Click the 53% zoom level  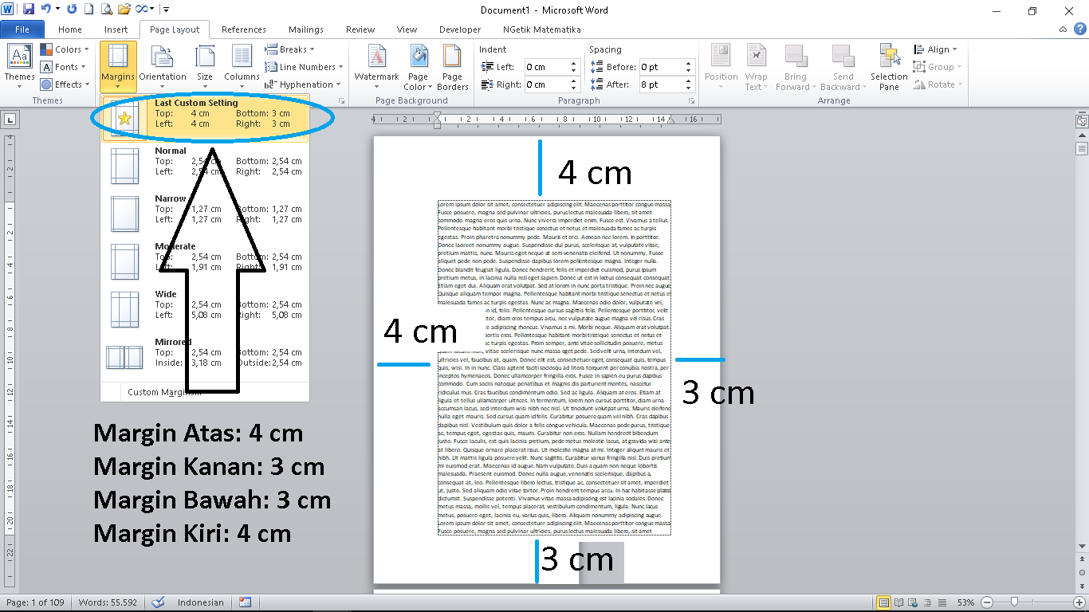966,602
